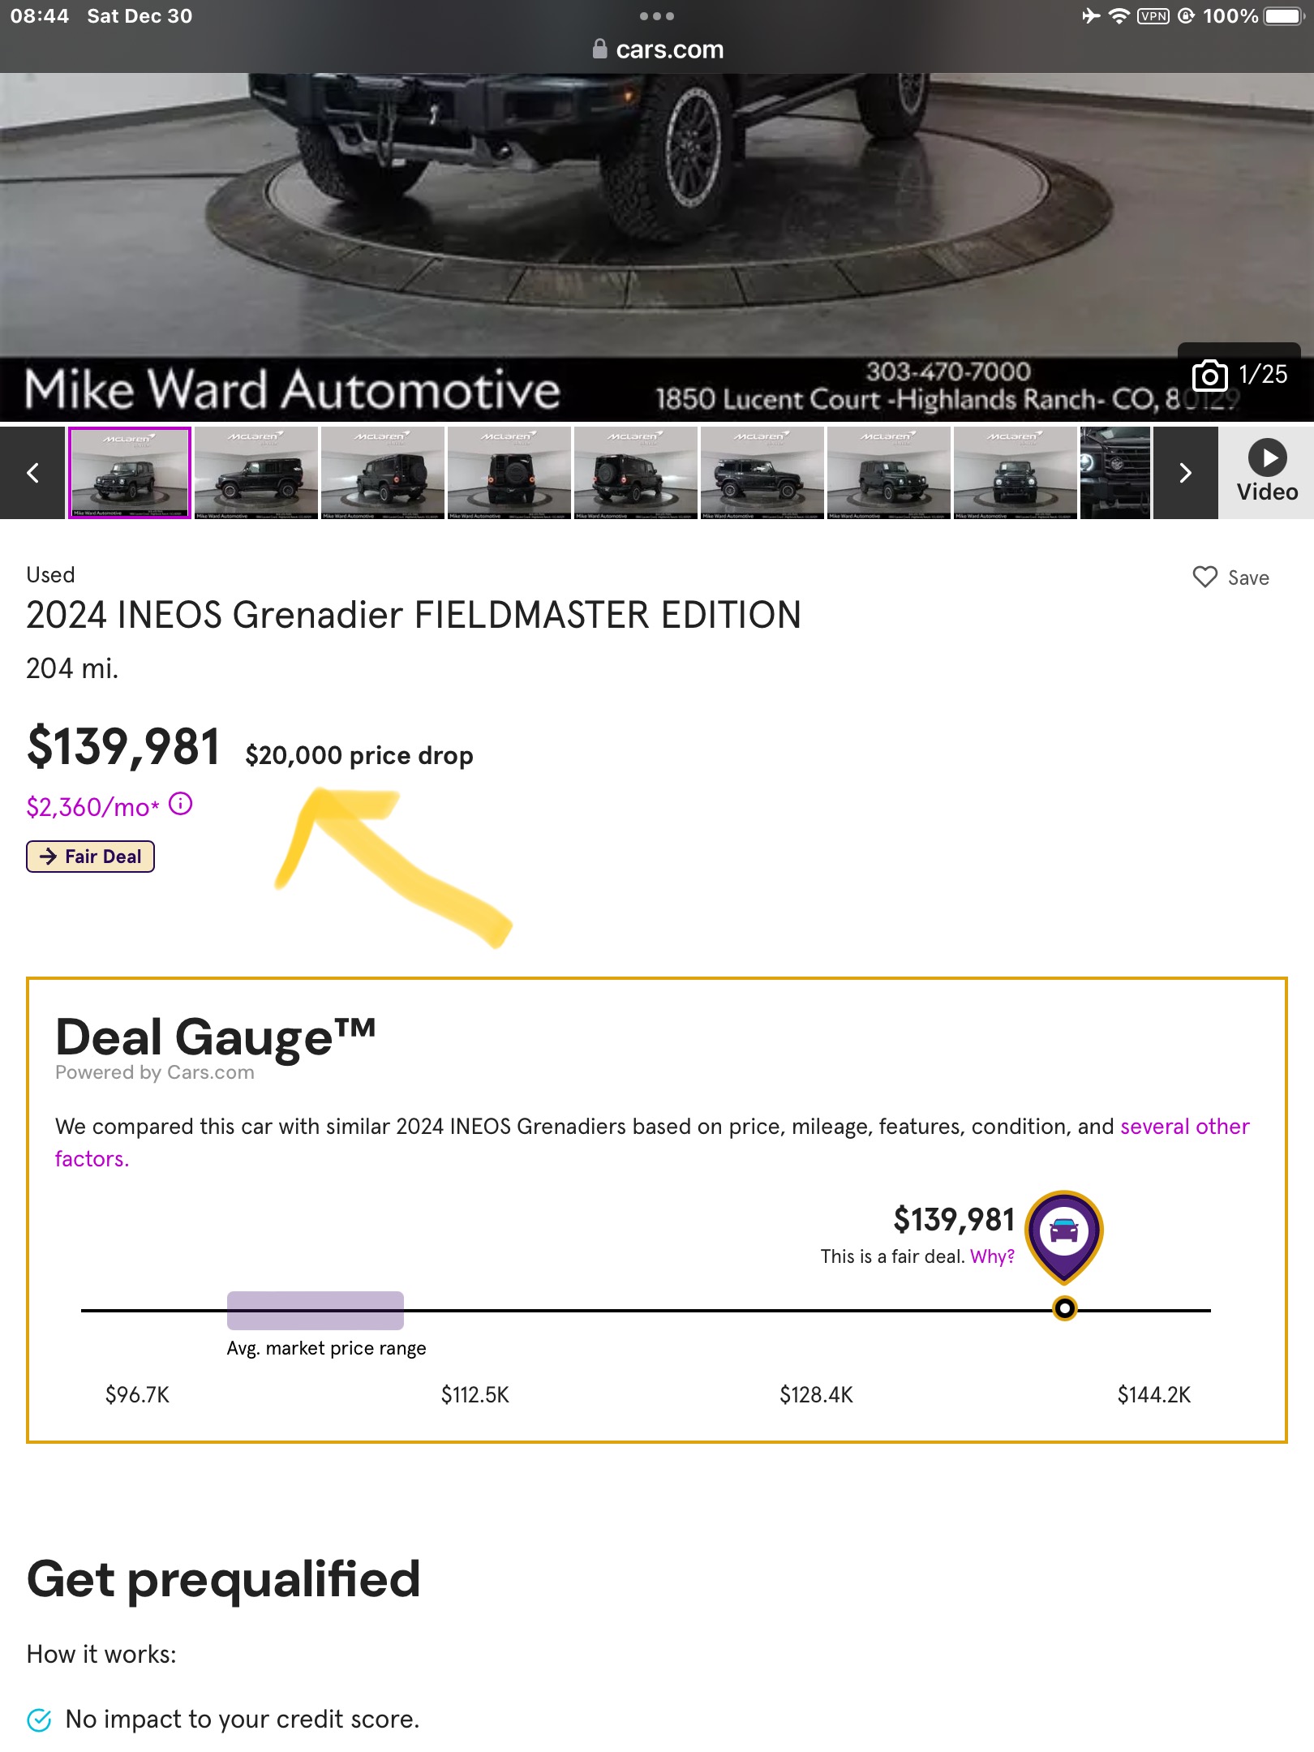Tap the cars.com address bar
1314x1752 pixels.
coord(657,49)
